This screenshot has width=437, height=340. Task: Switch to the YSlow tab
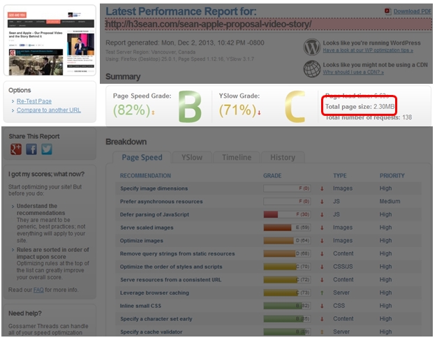[188, 158]
